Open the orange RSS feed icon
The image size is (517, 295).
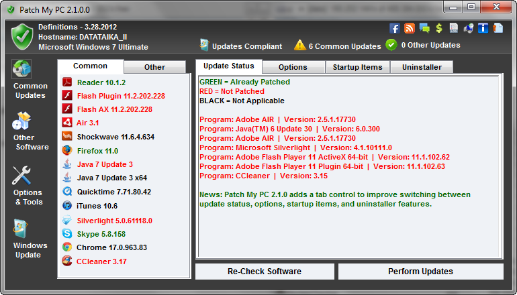point(410,28)
